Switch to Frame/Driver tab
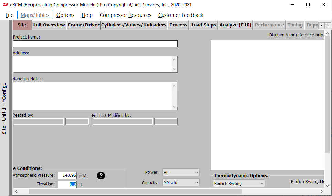 84,25
